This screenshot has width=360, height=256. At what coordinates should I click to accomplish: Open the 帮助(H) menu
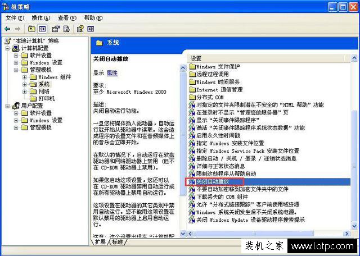coord(93,18)
